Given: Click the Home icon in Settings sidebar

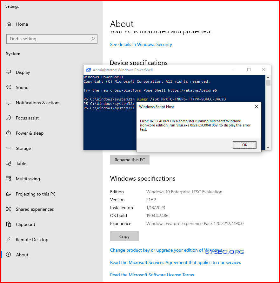Looking at the screenshot, I should tap(9, 24).
